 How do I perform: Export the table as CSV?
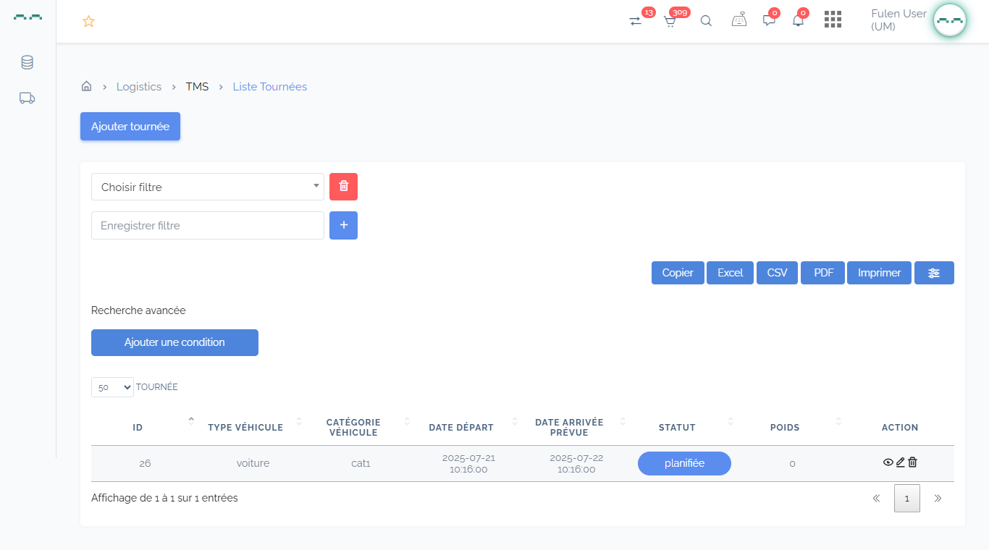tap(777, 273)
